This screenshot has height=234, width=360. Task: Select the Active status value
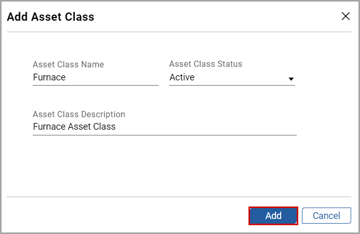click(x=182, y=77)
